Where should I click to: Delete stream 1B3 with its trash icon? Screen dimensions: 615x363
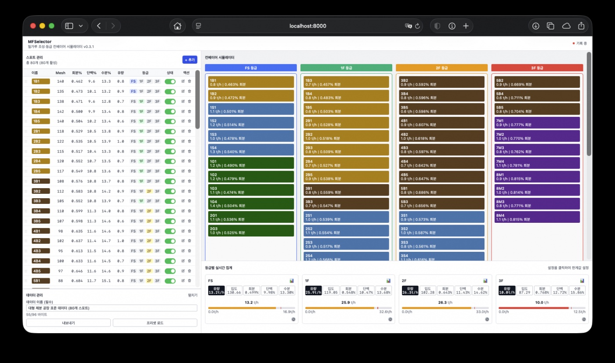tap(189, 102)
